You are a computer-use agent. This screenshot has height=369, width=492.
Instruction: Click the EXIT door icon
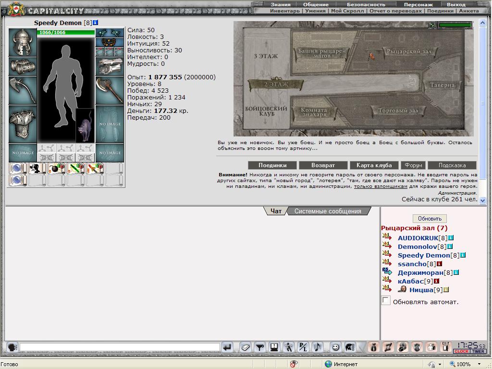pyautogui.click(x=446, y=347)
